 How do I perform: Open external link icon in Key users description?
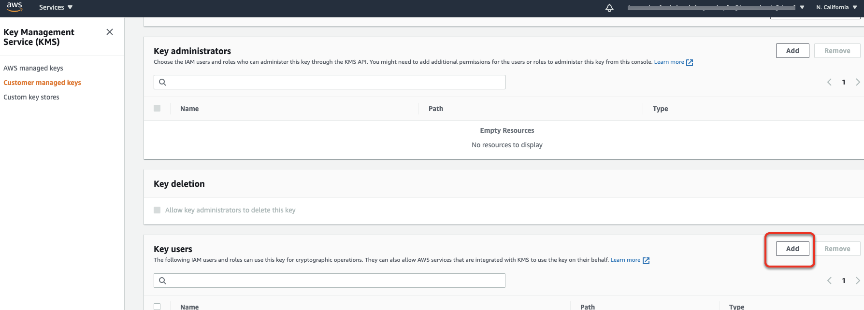point(646,260)
